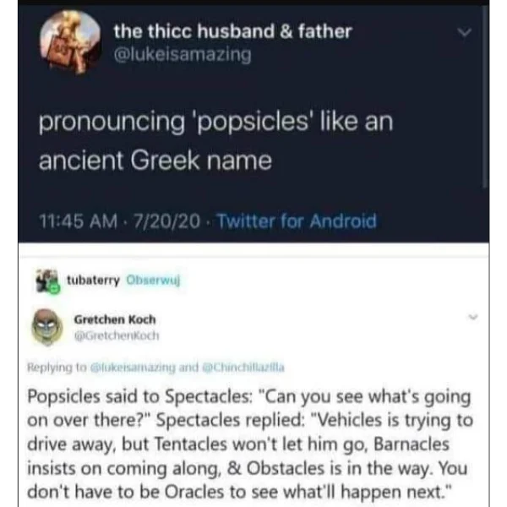The height and width of the screenshot is (507, 507).
Task: Open the Twitter for Android link
Action: click(x=297, y=221)
